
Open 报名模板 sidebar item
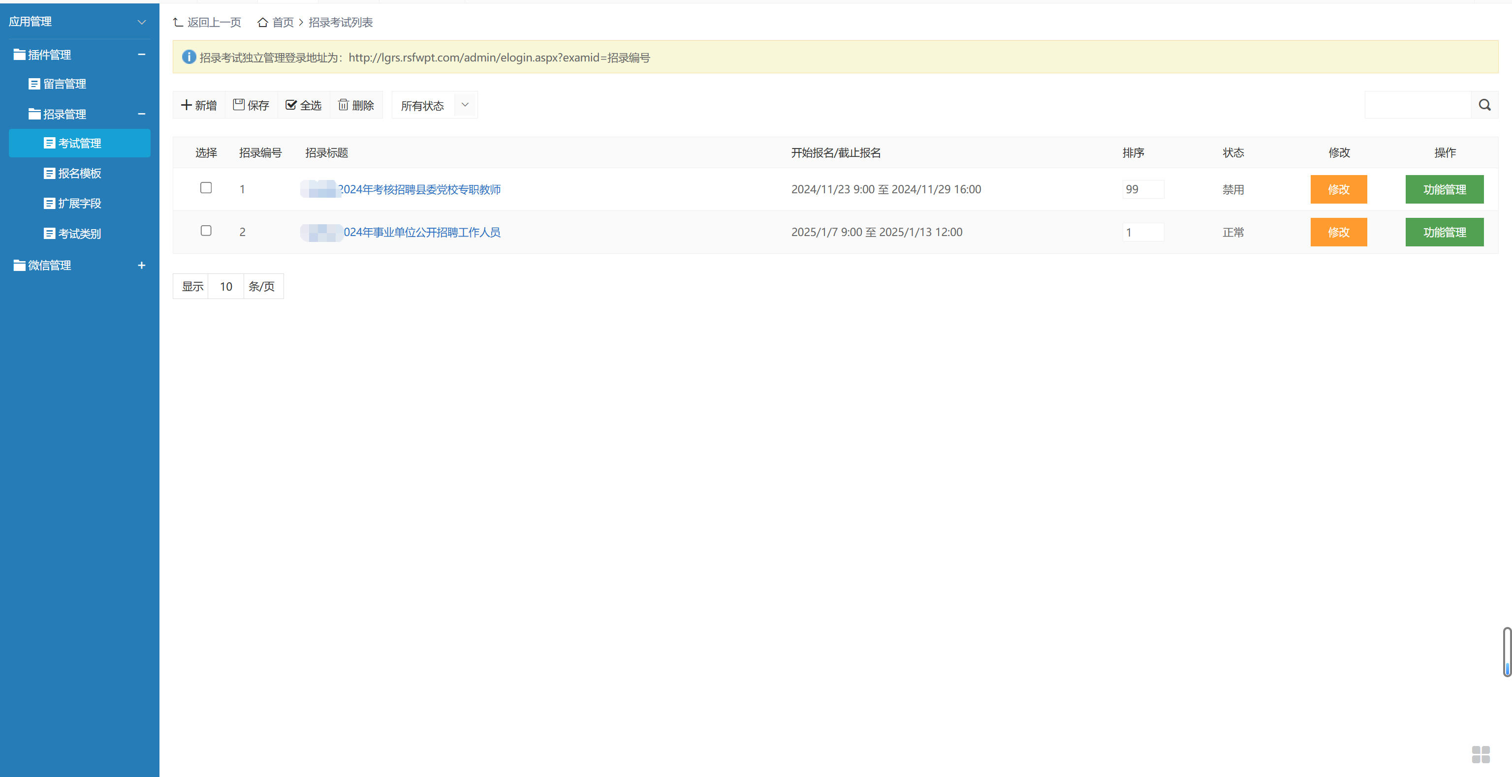point(79,173)
